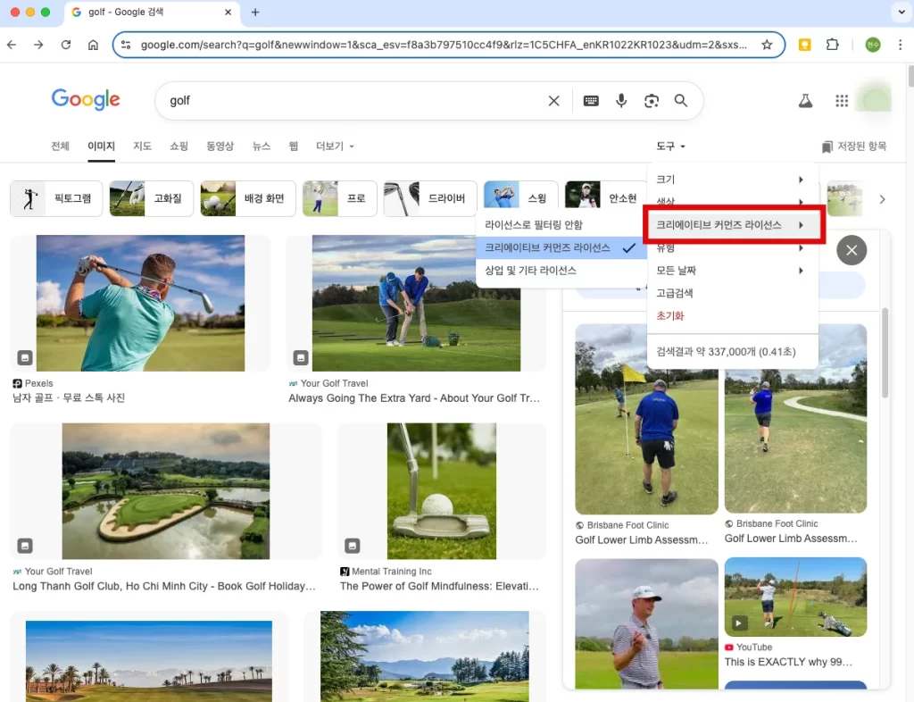
Task: Open 고급검색 from the tools menu
Action: [x=677, y=293]
